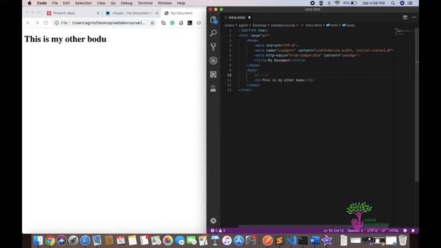
Task: Open the File menu
Action: click(x=55, y=3)
